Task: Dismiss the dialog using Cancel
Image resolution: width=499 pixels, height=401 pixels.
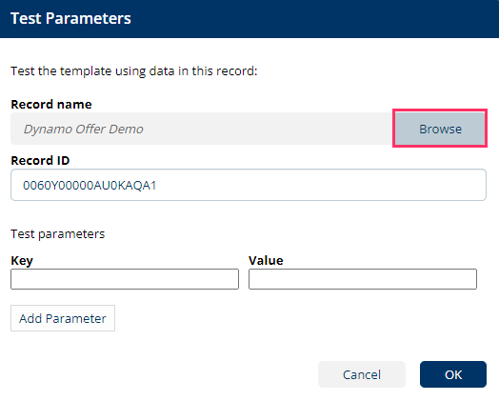Action: [362, 374]
